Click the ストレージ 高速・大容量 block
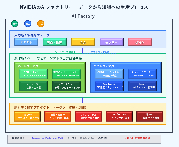The width and height of the screenshot is (179, 147). (x=33, y=86)
